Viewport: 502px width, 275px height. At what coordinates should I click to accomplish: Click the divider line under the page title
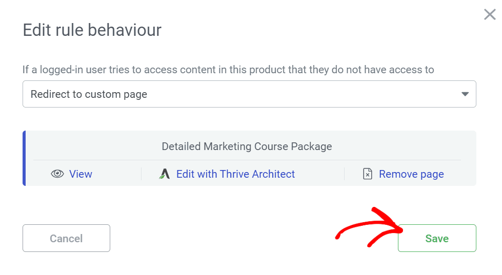(x=247, y=160)
